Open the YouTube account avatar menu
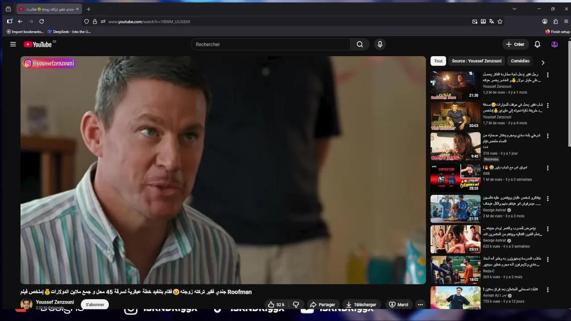 [x=554, y=44]
